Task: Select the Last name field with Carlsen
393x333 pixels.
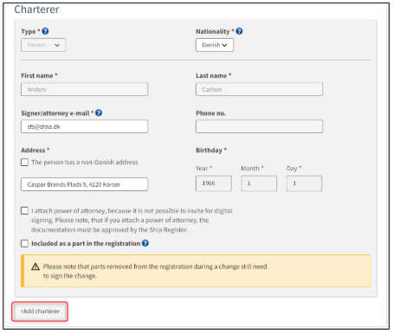Action: (x=259, y=89)
